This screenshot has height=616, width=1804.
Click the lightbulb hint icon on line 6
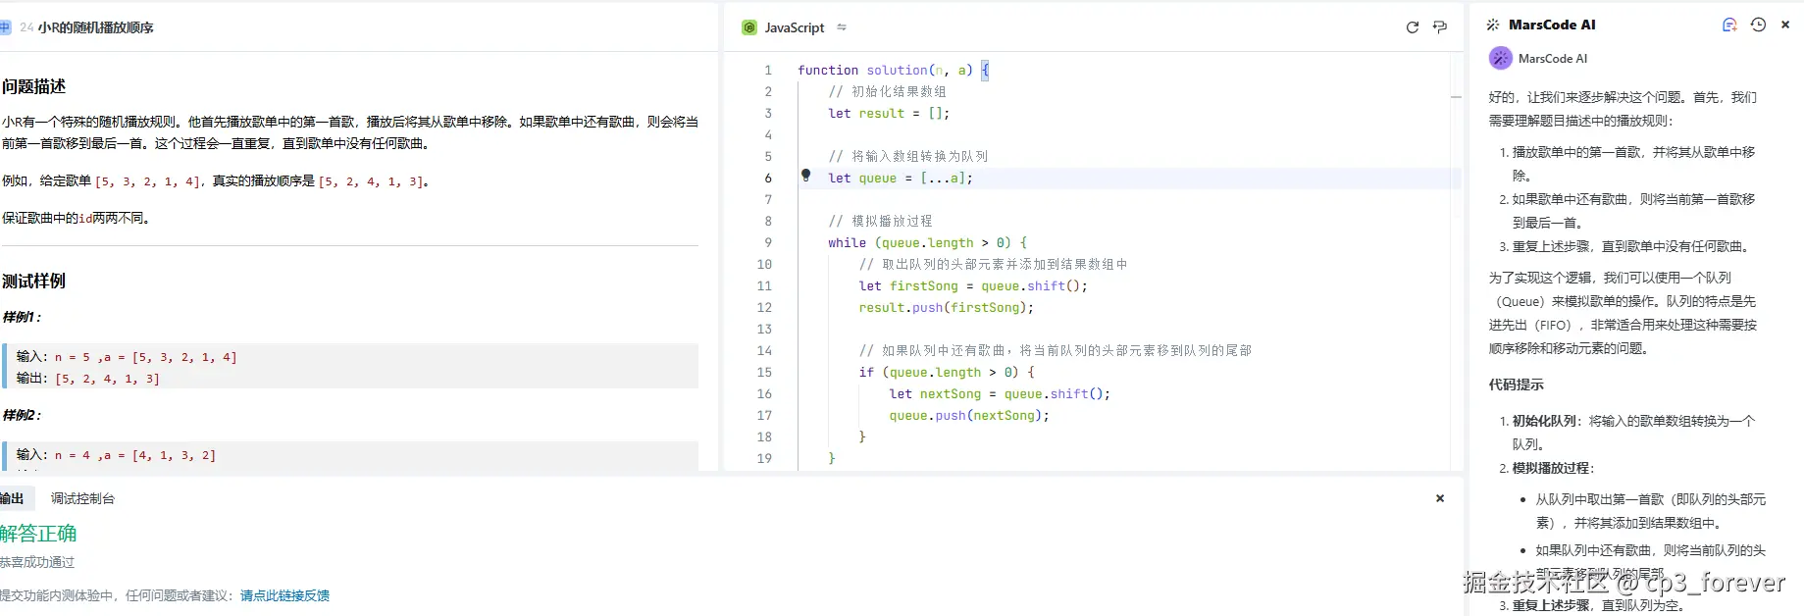click(x=806, y=176)
